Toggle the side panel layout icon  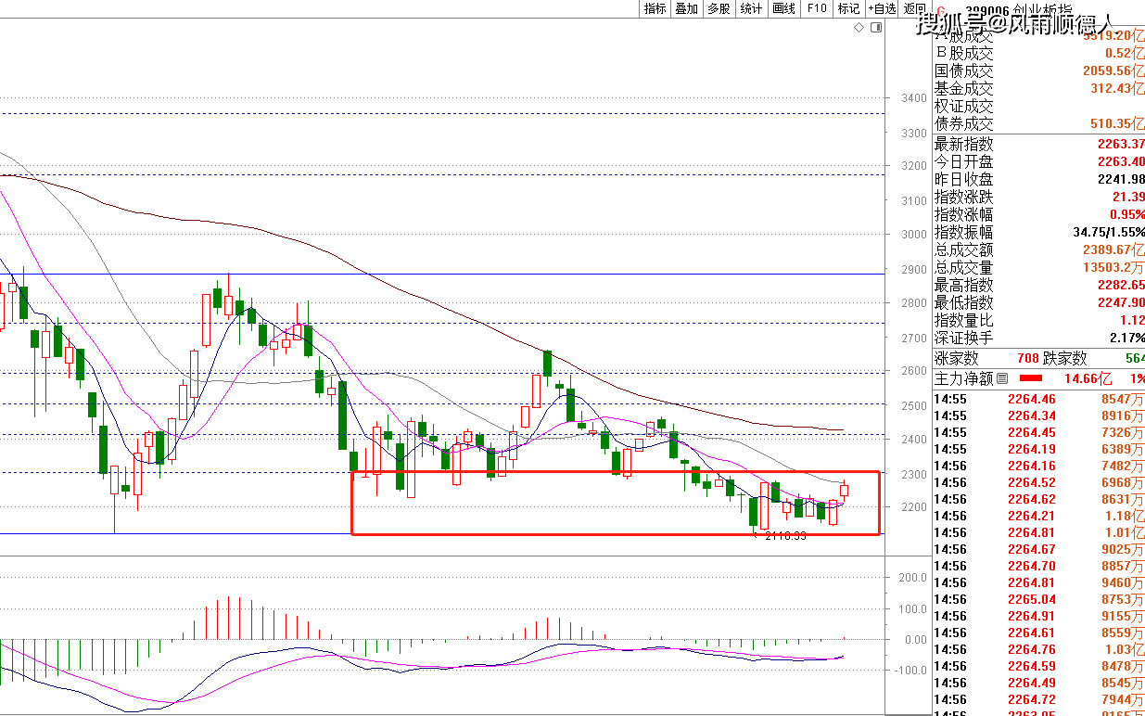(875, 29)
